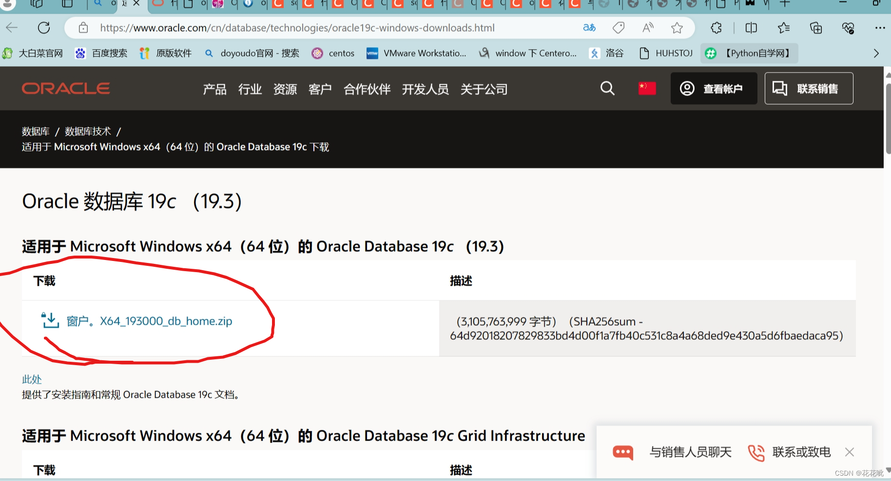Click the download icon beside db_home.zip
The width and height of the screenshot is (891, 481).
click(x=50, y=320)
